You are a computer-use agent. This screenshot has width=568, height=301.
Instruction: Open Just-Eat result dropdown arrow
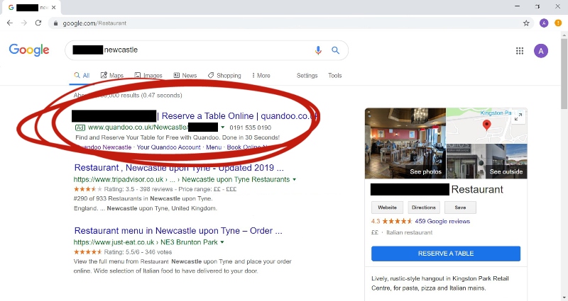coord(222,242)
